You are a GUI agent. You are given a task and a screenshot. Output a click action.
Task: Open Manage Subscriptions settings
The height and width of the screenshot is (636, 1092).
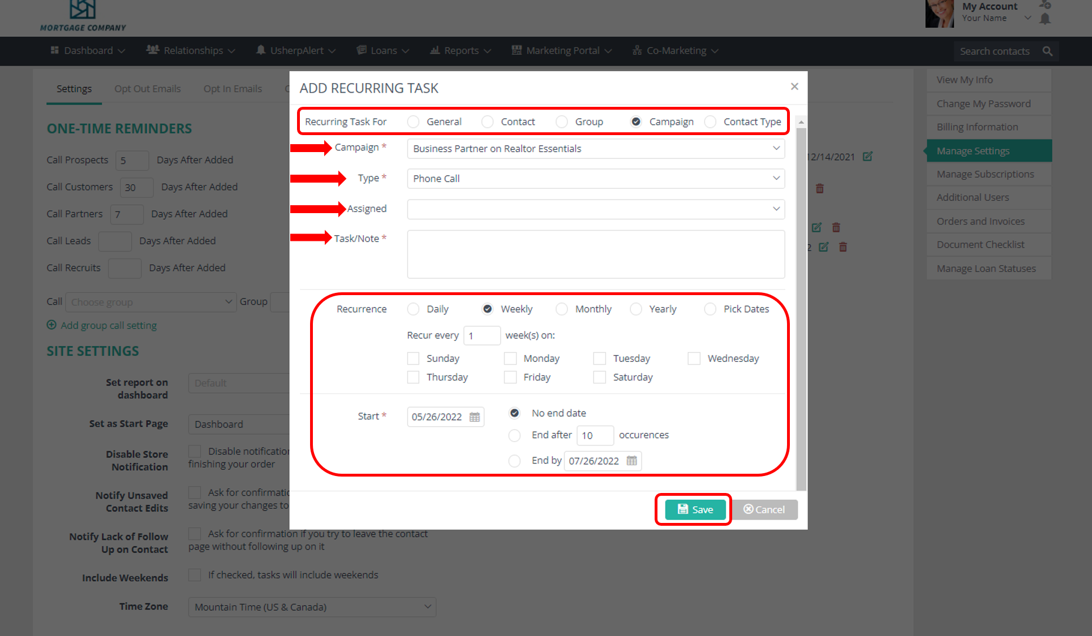tap(985, 174)
